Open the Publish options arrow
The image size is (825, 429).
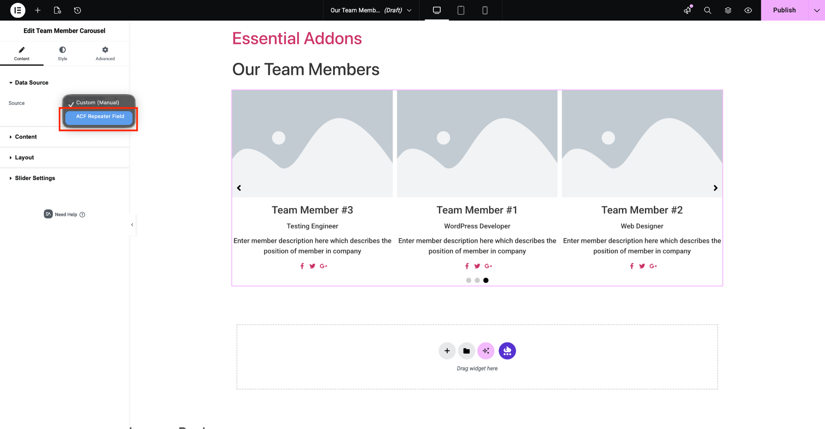(817, 10)
